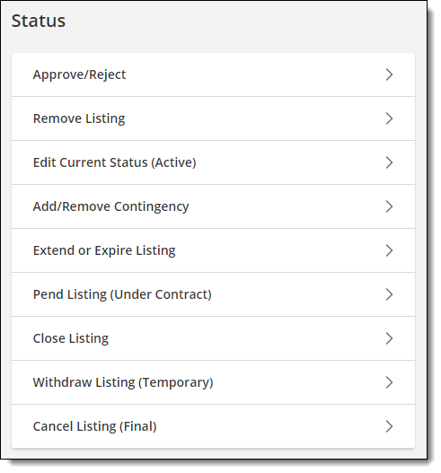
Task: Open the Approve/Reject option
Action: pos(79,74)
